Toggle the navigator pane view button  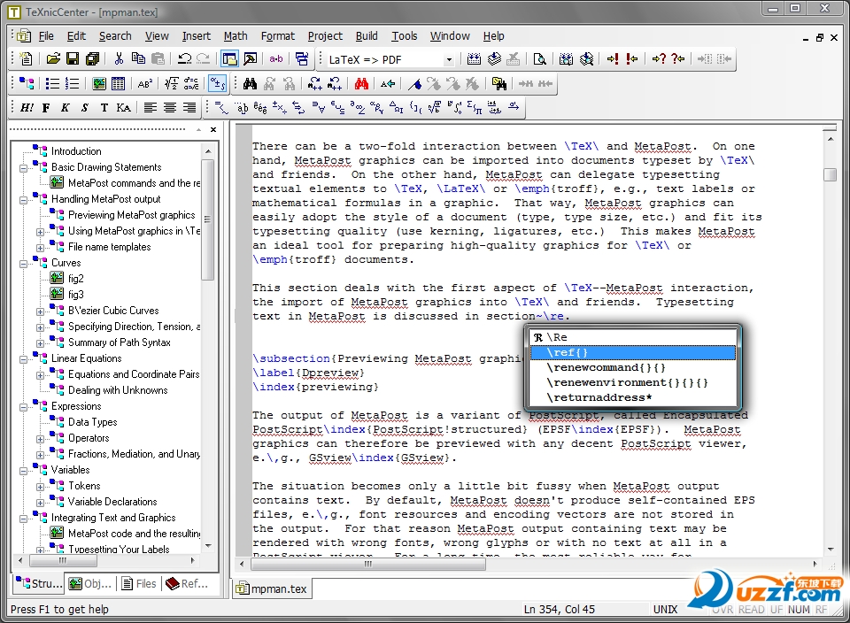coord(230,59)
